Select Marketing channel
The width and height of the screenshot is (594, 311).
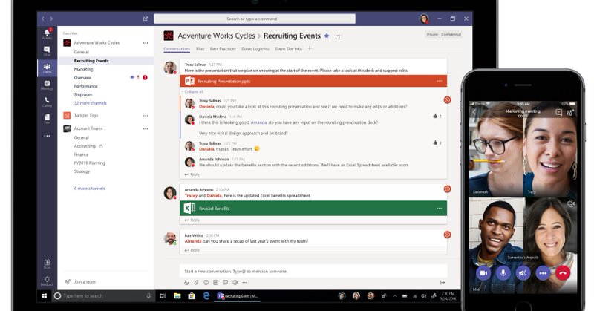(83, 69)
